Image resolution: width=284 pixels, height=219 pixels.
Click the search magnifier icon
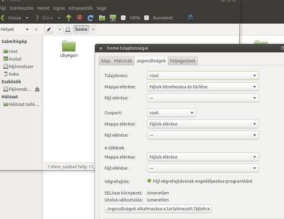(191, 18)
